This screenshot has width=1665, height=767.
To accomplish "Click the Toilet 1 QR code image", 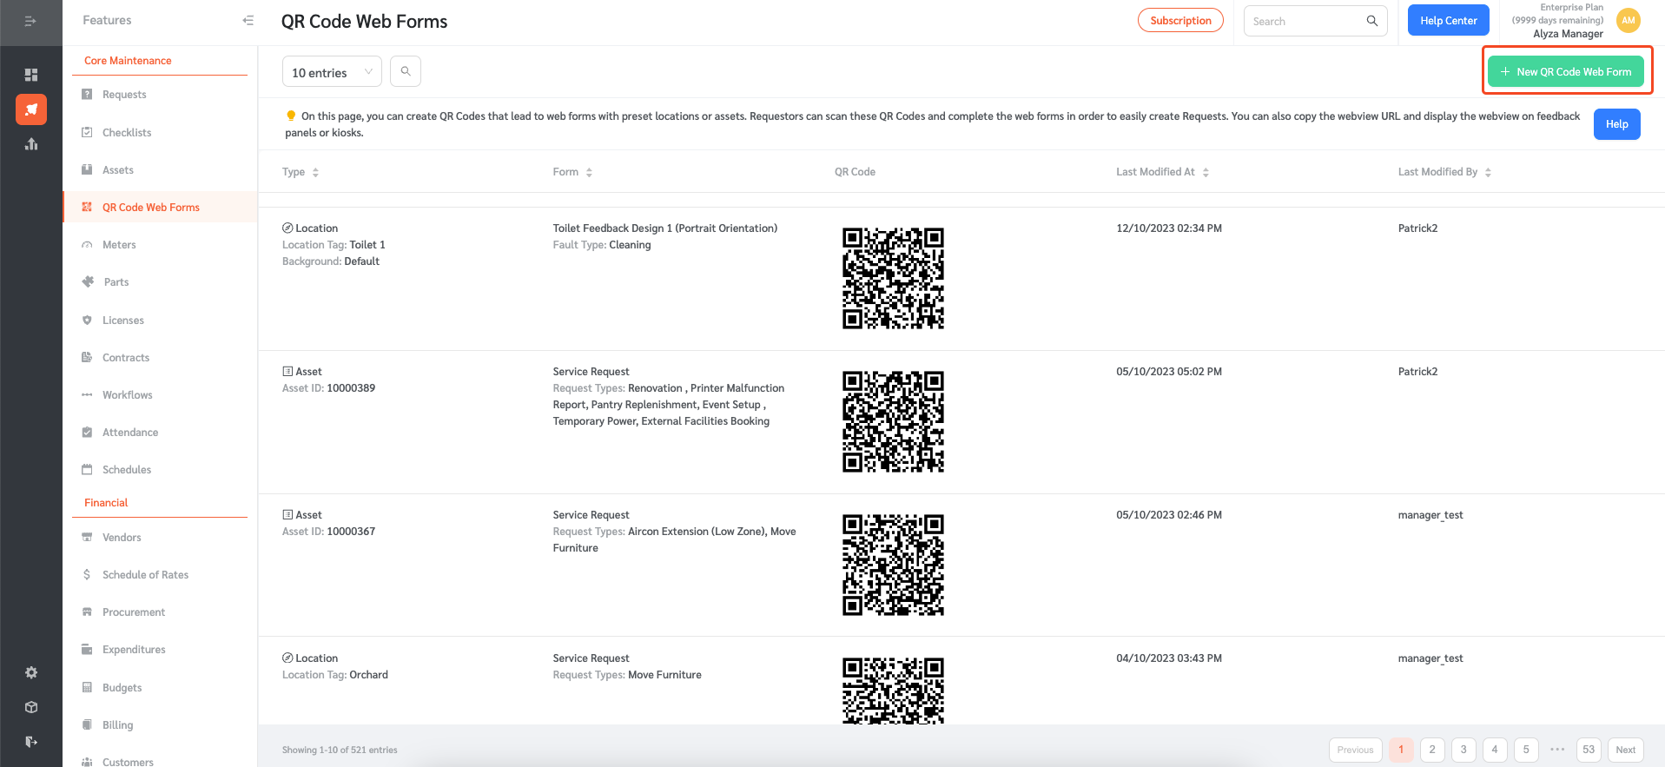I will [893, 278].
